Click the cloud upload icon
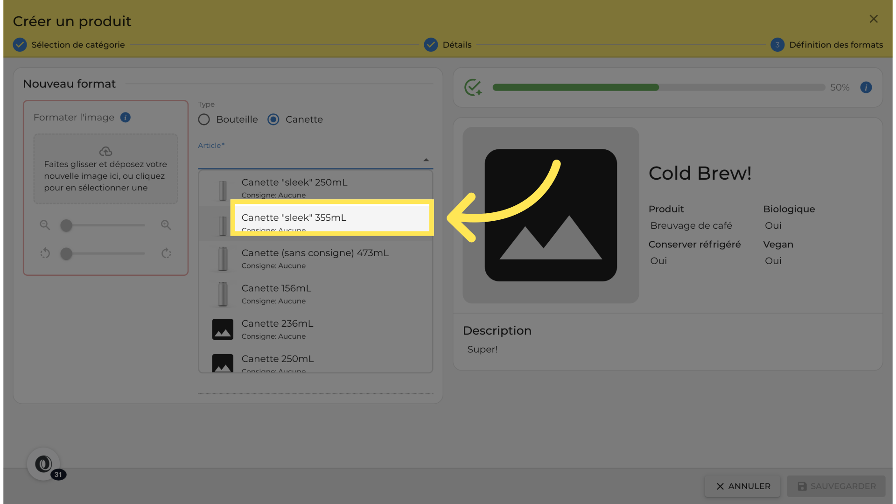Viewport: 896px width, 504px height. [x=105, y=151]
